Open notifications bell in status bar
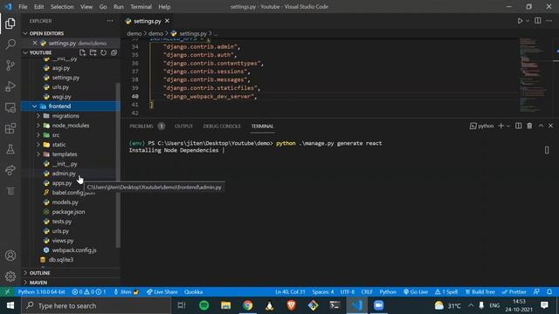559x314 pixels. click(549, 292)
